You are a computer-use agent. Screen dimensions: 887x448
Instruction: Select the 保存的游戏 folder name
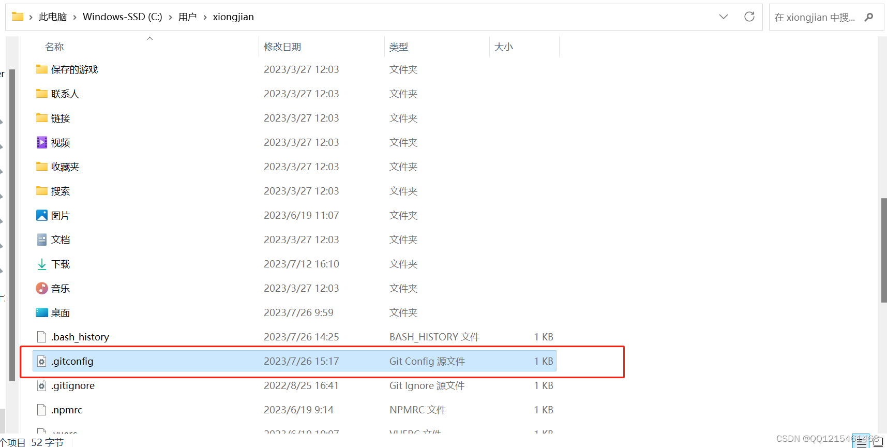(74, 69)
